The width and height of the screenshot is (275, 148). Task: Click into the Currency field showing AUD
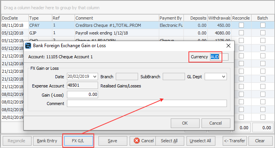[219, 57]
